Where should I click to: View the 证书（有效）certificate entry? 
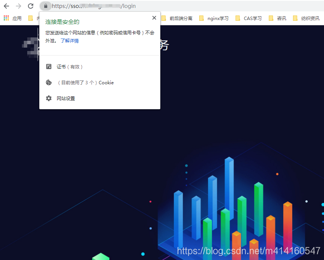100,67
